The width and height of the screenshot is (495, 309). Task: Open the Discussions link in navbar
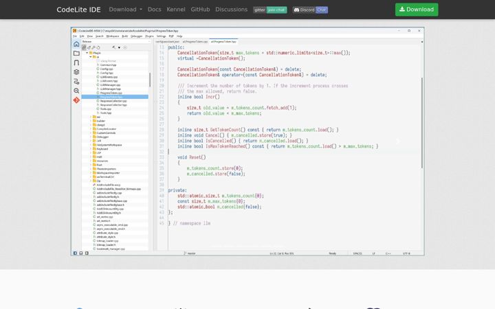(x=232, y=10)
